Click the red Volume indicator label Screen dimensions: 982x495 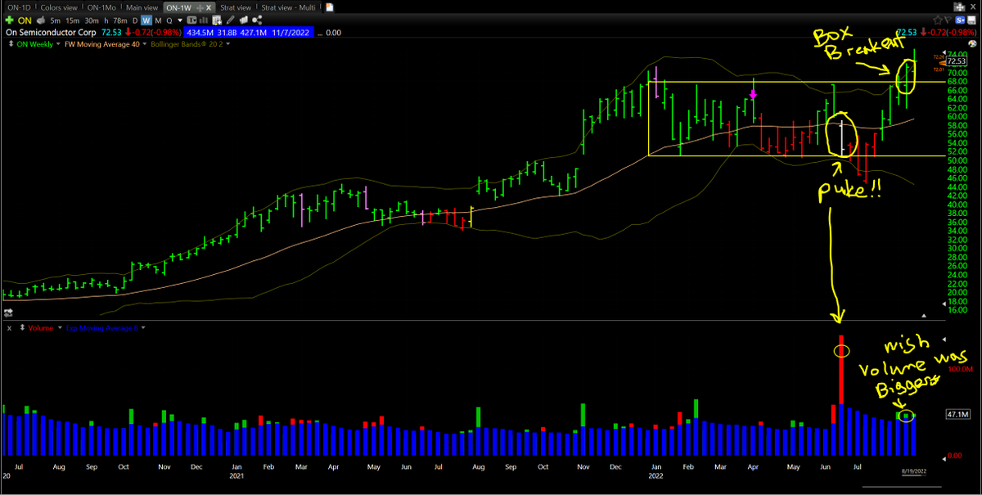(40, 327)
